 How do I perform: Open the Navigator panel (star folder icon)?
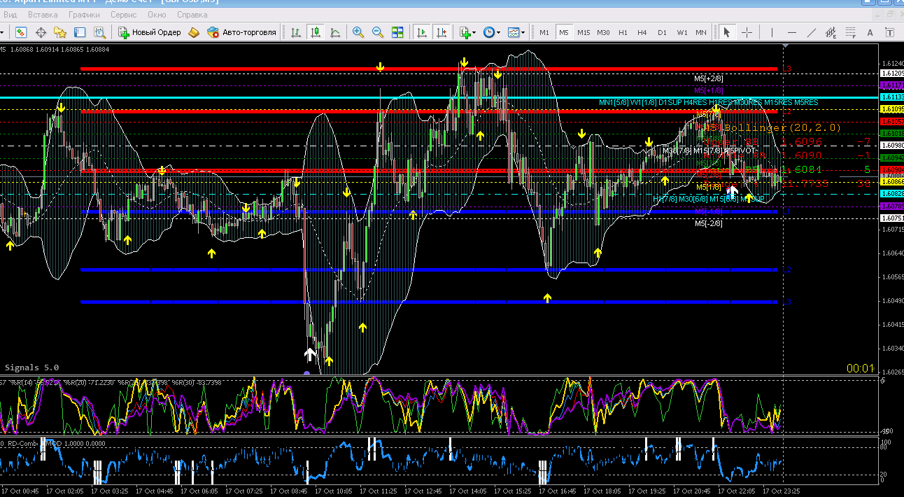coord(60,32)
